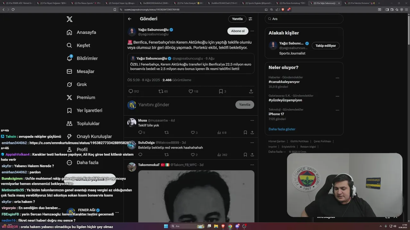This screenshot has width=410, height=230.
Task: Open more options for #yüzdeyüzşampiyon trend
Action: (x=337, y=96)
